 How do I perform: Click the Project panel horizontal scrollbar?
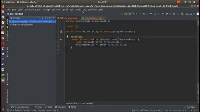coord(27,105)
